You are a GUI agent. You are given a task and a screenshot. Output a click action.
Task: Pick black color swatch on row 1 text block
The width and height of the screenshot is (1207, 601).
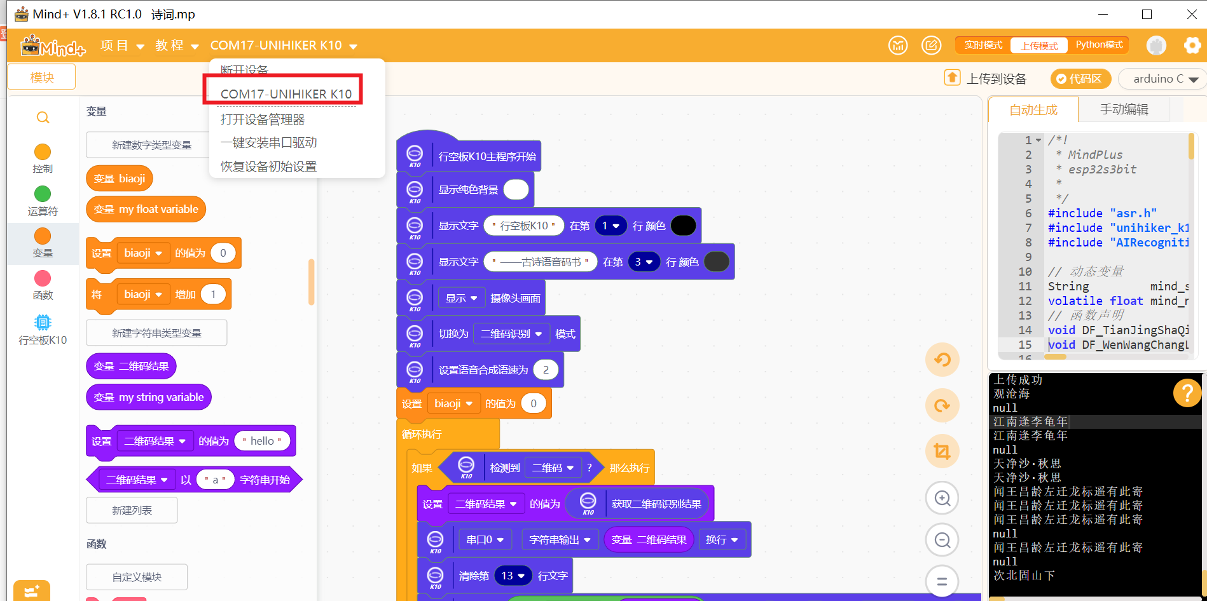pyautogui.click(x=683, y=226)
